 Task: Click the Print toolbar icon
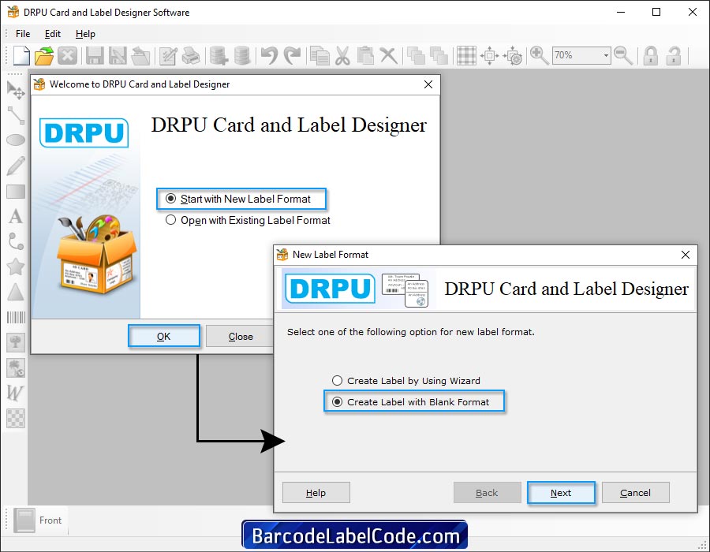click(x=191, y=56)
